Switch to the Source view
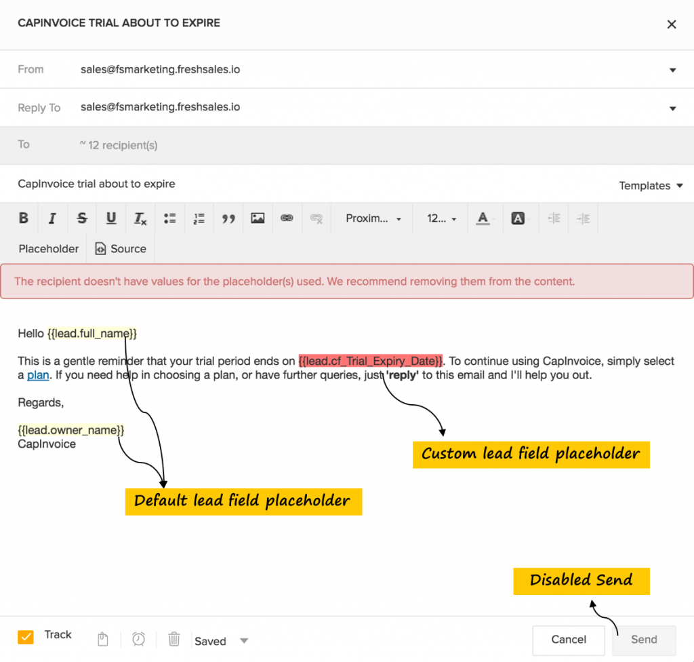 pyautogui.click(x=121, y=248)
